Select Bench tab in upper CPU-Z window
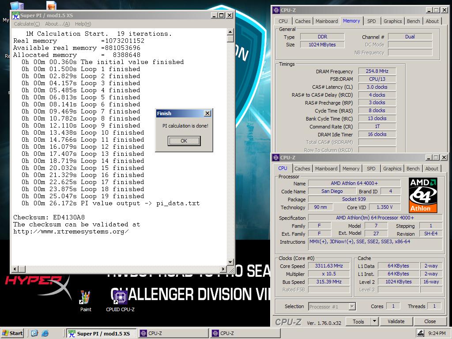Screen dimensions: 452x339 coord(413,21)
